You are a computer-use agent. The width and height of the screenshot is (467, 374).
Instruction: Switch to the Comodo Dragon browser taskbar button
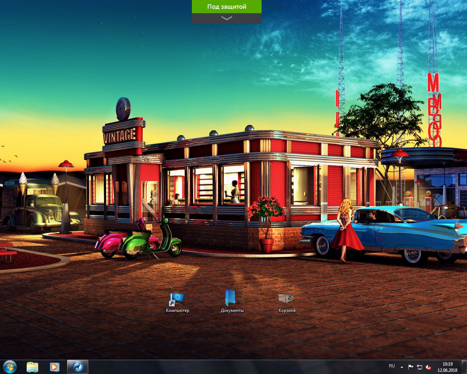pos(78,367)
